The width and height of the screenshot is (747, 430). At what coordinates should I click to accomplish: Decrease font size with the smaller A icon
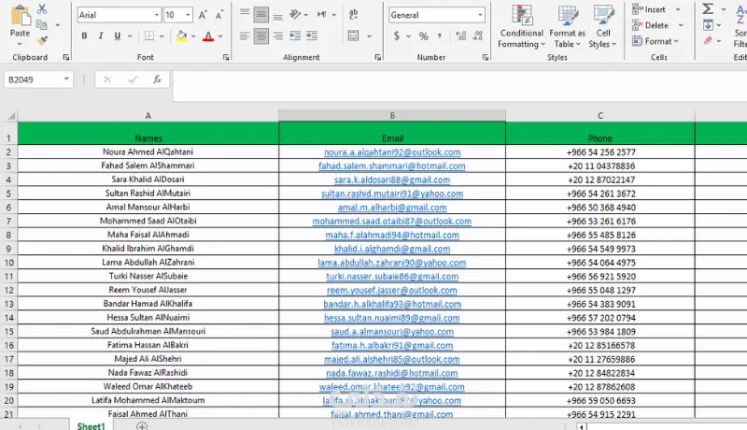click(219, 15)
